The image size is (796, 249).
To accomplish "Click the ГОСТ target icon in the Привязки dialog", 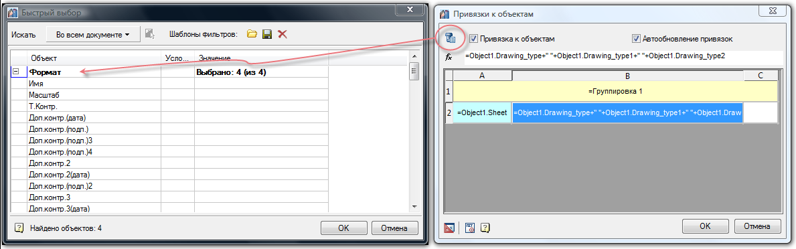I will tap(469, 227).
